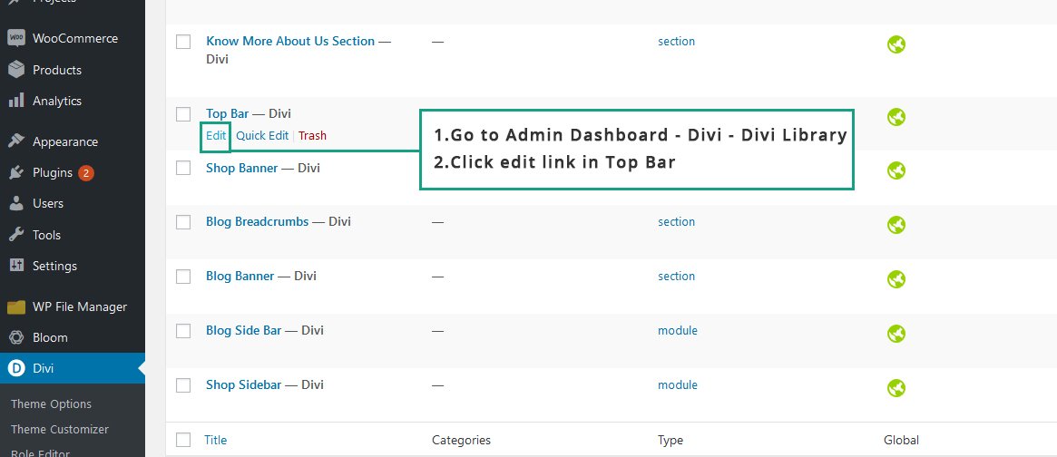
Task: Open Theme Options submenu
Action: [51, 404]
